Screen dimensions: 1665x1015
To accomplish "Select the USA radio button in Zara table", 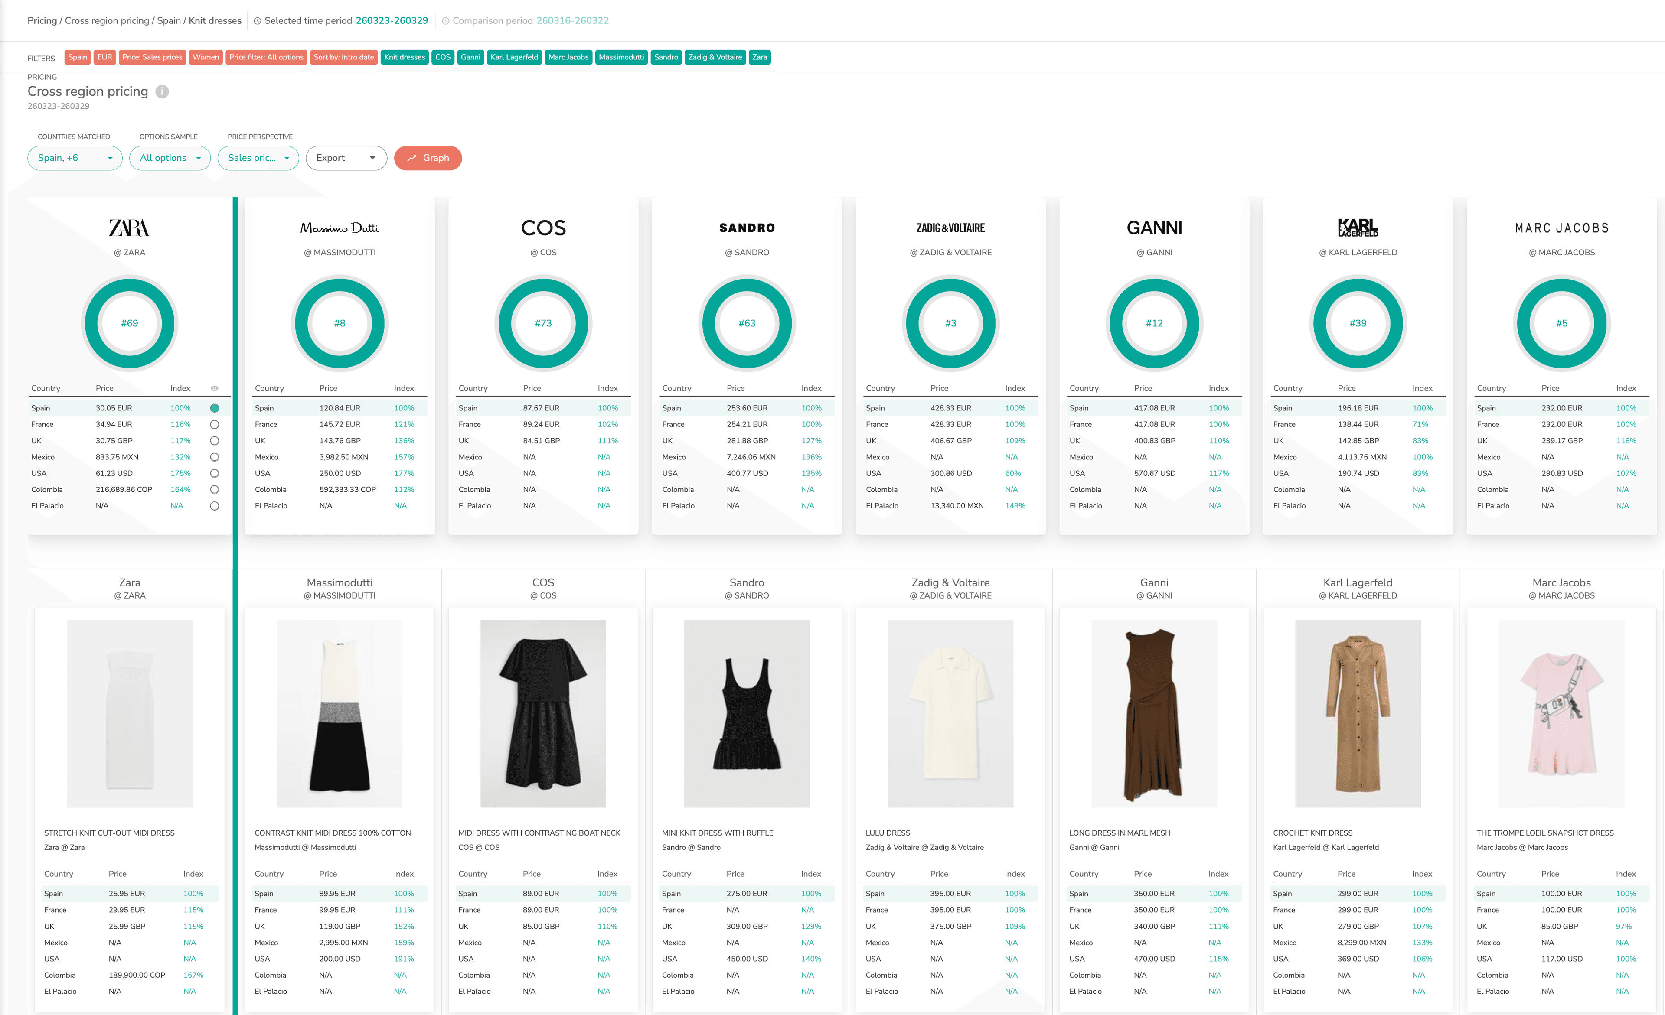I will tap(214, 473).
